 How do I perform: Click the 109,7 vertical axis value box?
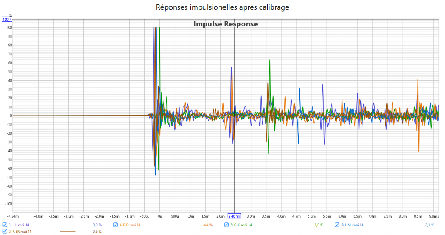click(x=7, y=19)
